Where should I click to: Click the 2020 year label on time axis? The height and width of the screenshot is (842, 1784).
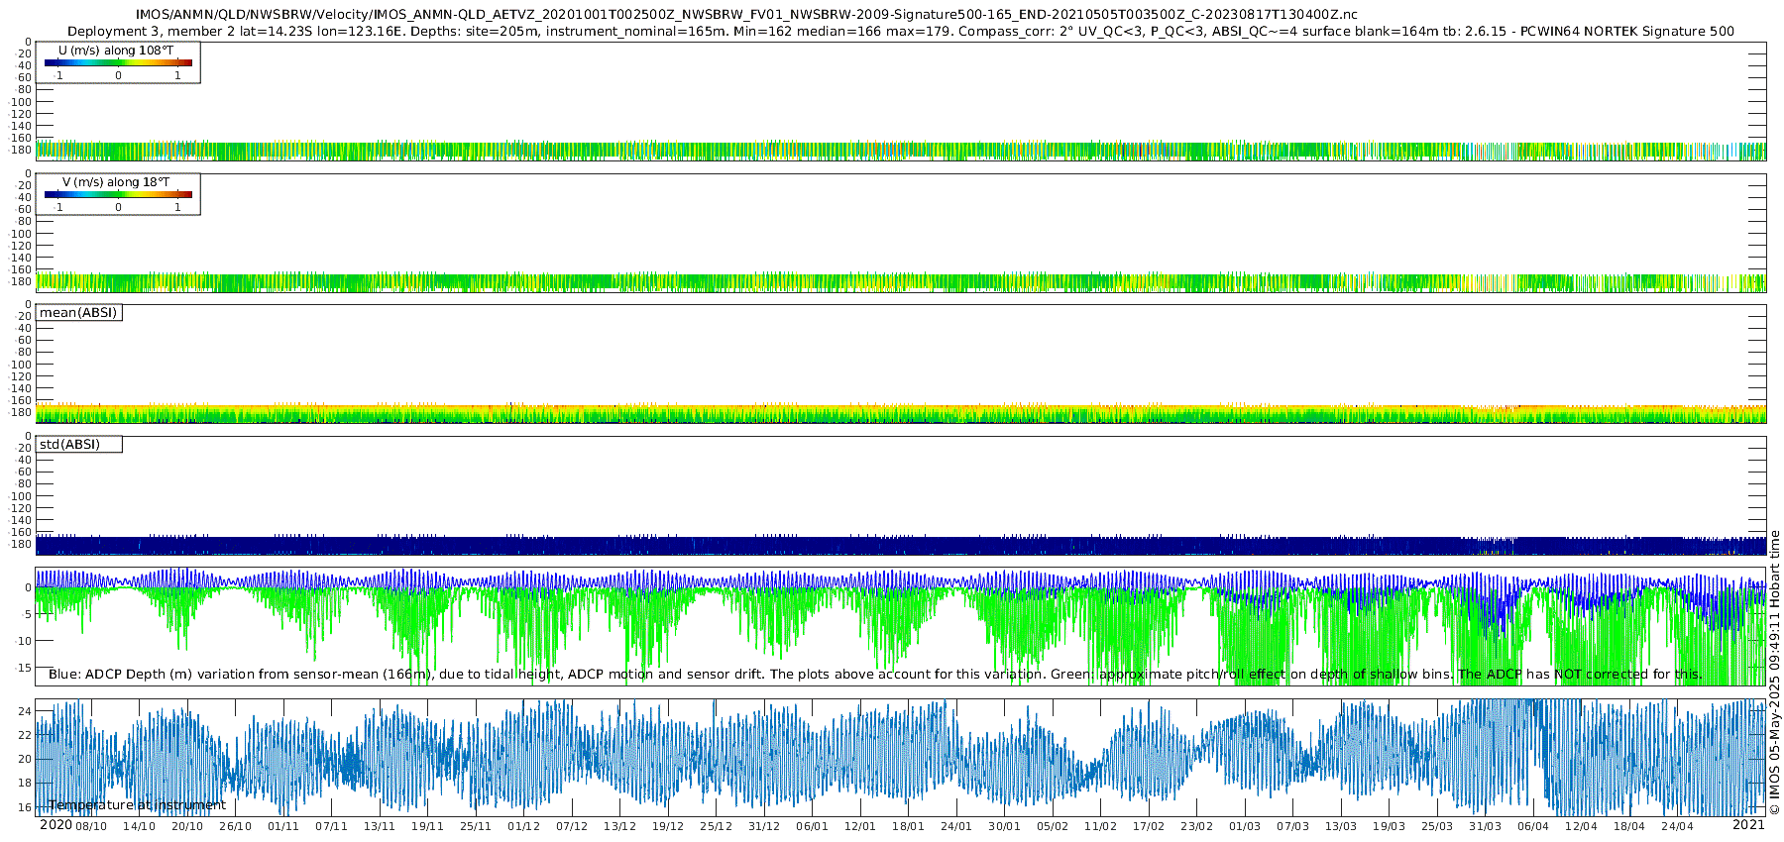pyautogui.click(x=56, y=825)
